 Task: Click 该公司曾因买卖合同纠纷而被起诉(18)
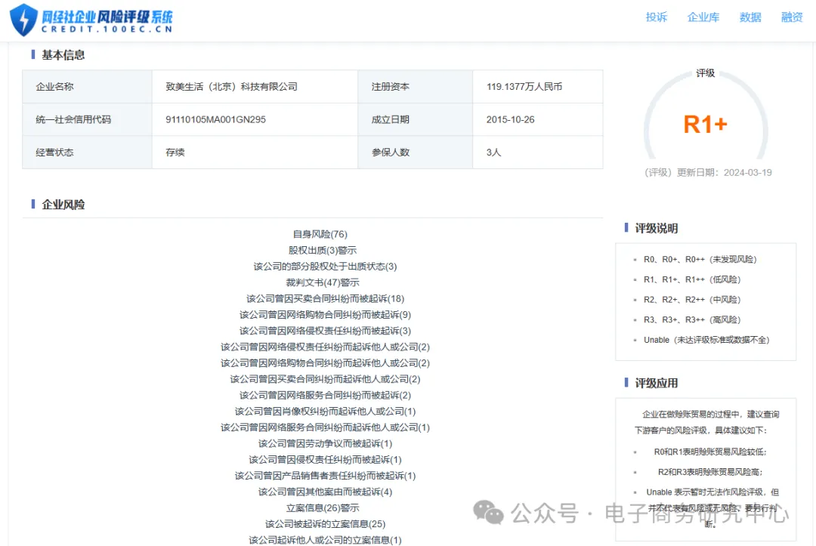(x=325, y=299)
